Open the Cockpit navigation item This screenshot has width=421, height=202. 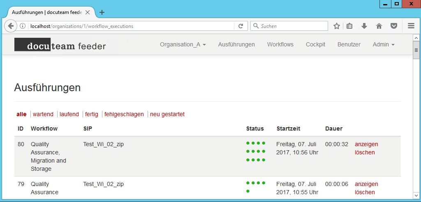pyautogui.click(x=315, y=44)
